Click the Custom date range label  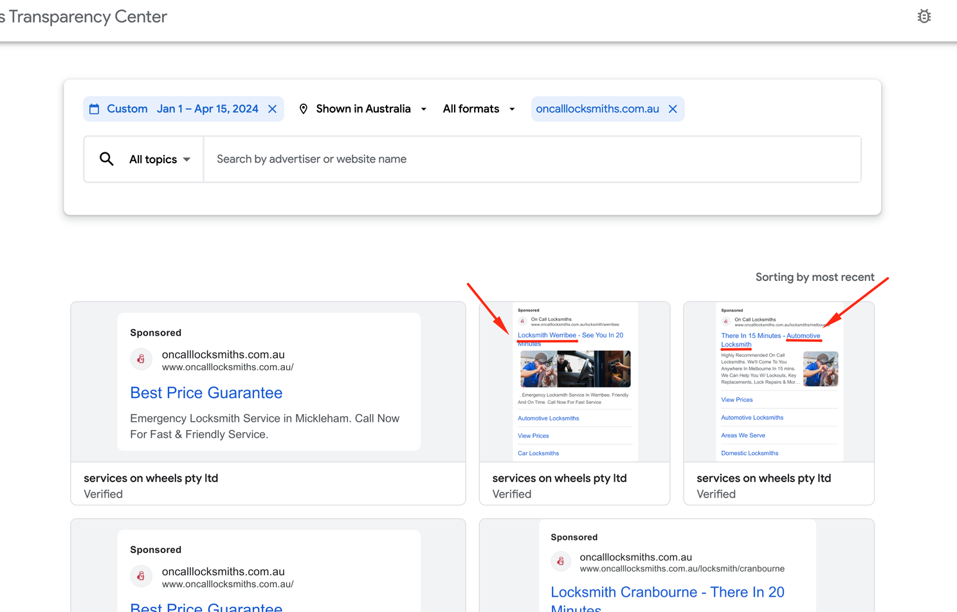[x=127, y=109]
